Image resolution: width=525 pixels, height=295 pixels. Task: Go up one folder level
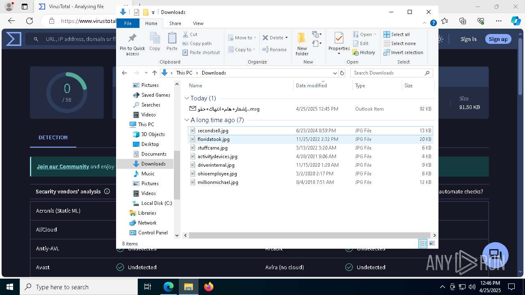click(x=154, y=73)
